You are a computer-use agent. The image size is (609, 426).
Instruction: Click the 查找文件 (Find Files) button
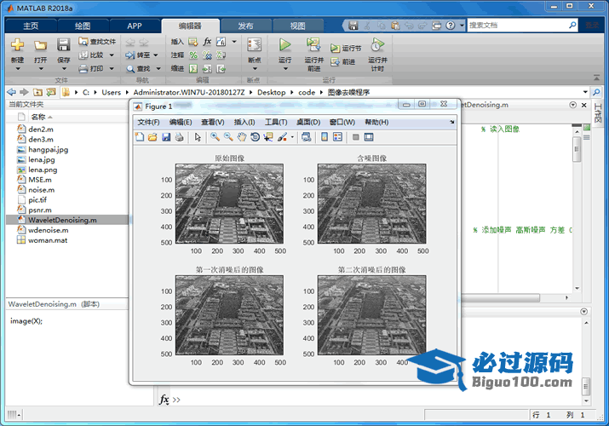(97, 41)
